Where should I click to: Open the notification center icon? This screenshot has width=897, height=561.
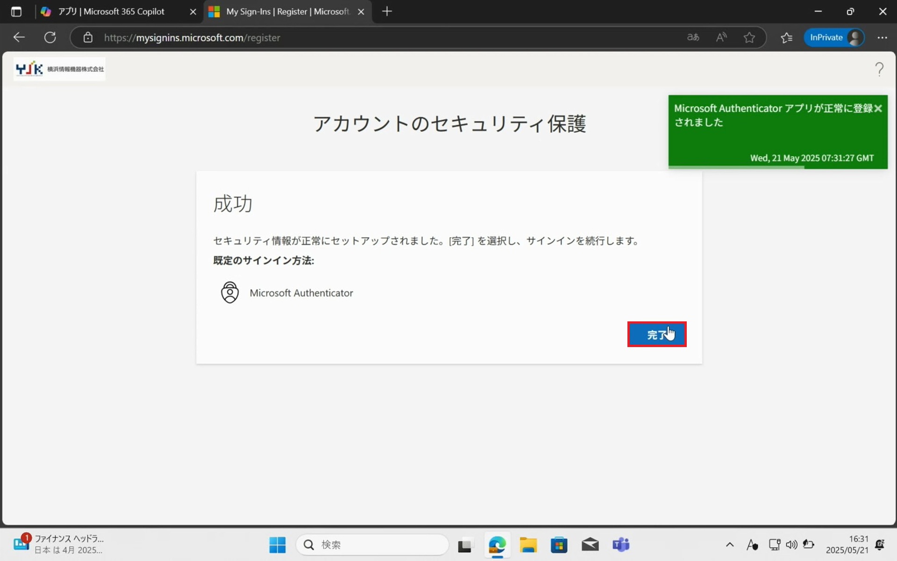(880, 545)
